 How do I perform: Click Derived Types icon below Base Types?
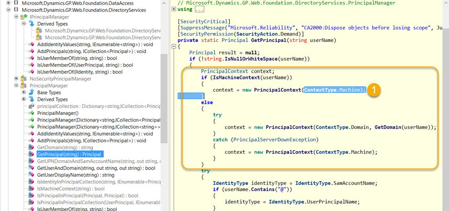coord(31,99)
